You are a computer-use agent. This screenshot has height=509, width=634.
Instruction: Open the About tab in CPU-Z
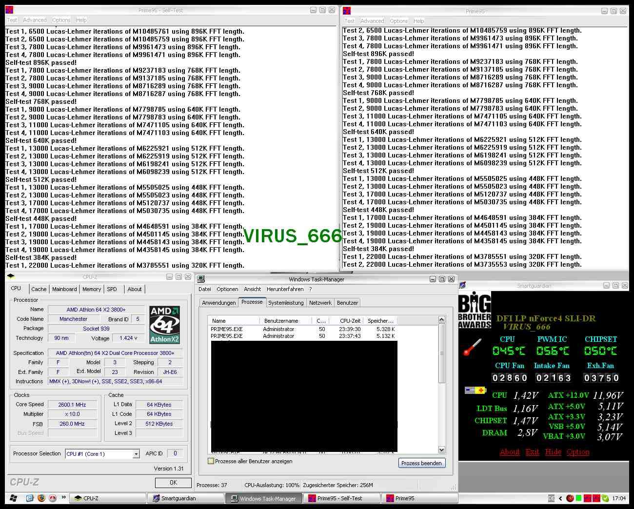coord(135,289)
